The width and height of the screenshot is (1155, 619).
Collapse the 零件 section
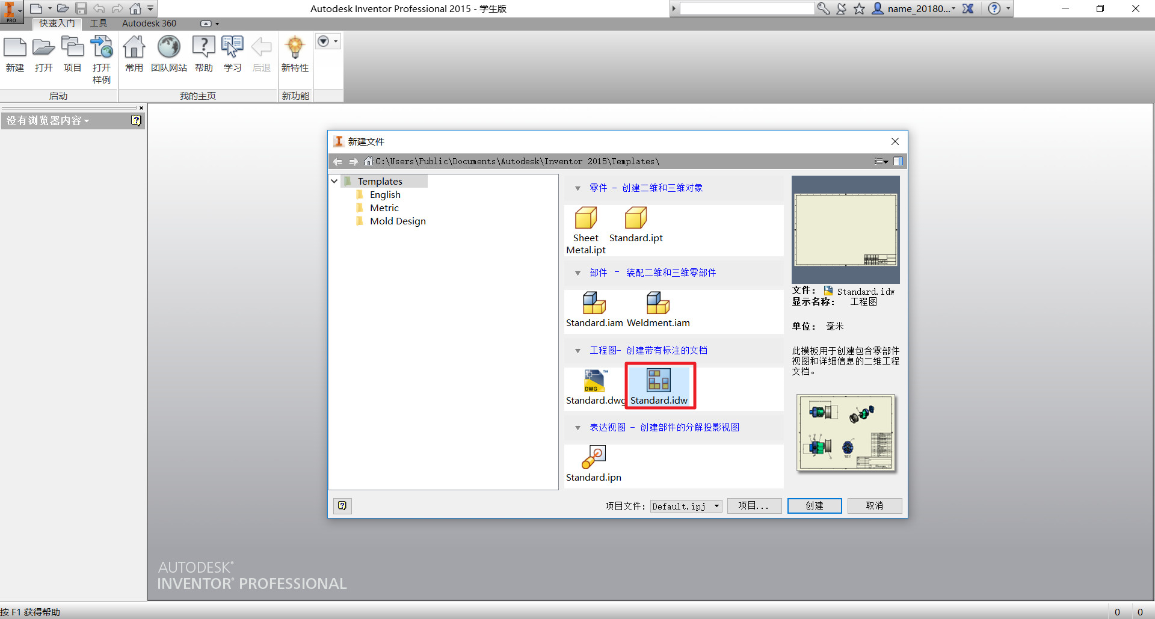pyautogui.click(x=577, y=188)
